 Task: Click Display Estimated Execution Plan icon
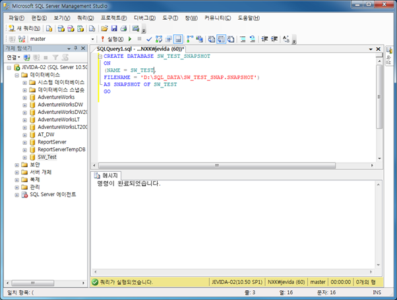(159, 39)
